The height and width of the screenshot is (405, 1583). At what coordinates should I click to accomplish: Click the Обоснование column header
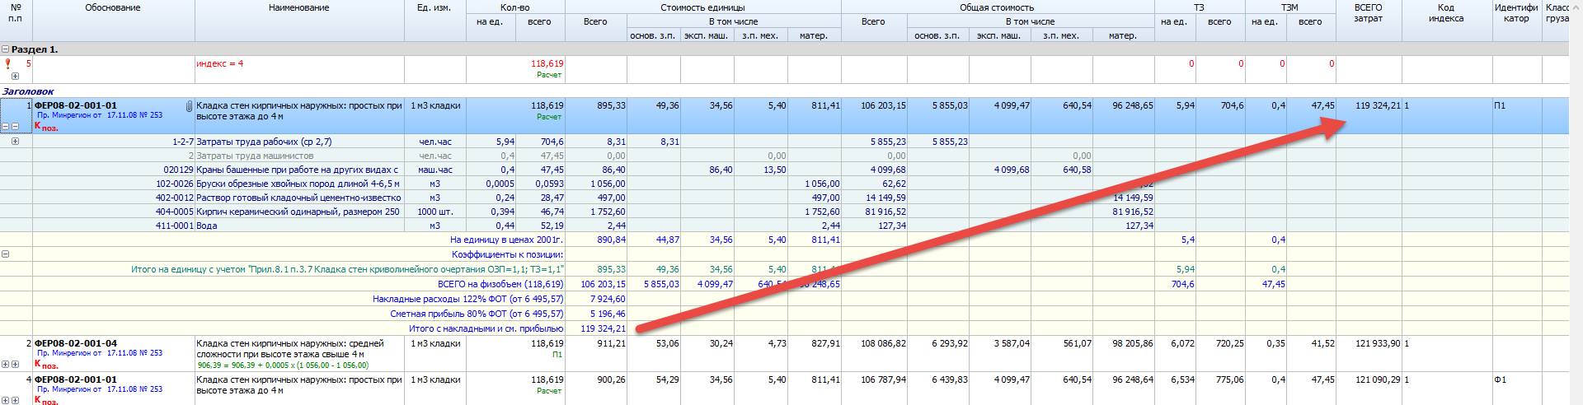(x=113, y=8)
